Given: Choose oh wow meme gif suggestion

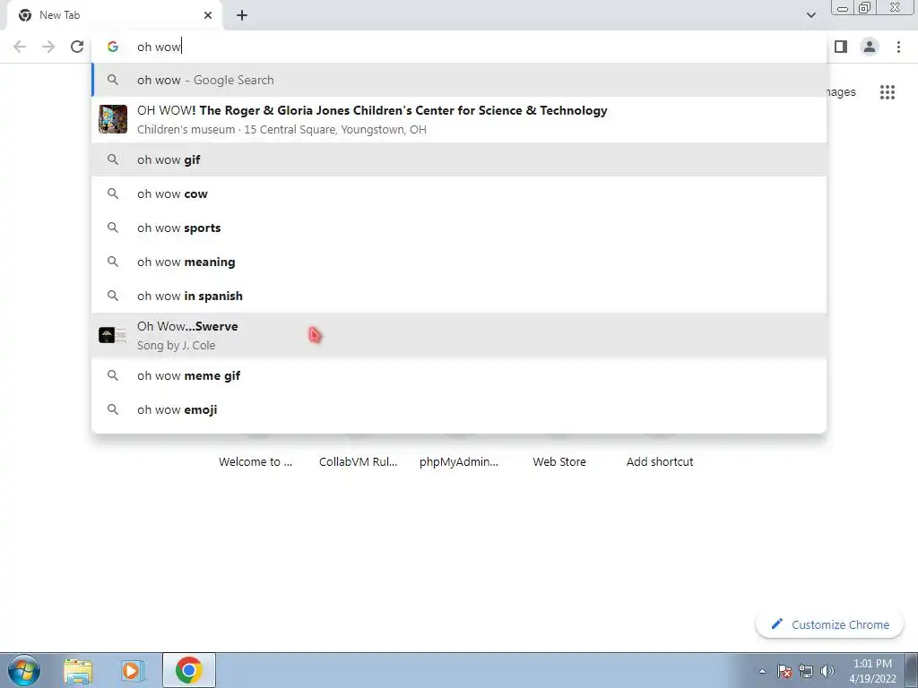Looking at the screenshot, I should coord(459,375).
